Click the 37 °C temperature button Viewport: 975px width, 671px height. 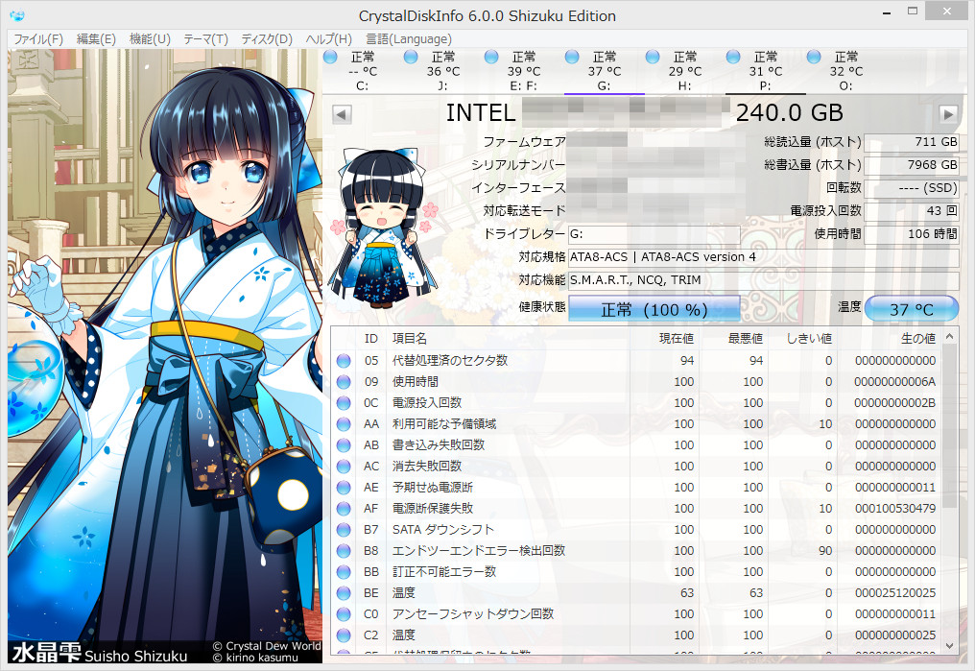912,309
